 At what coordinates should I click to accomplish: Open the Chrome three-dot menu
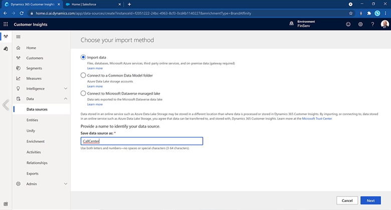click(385, 13)
